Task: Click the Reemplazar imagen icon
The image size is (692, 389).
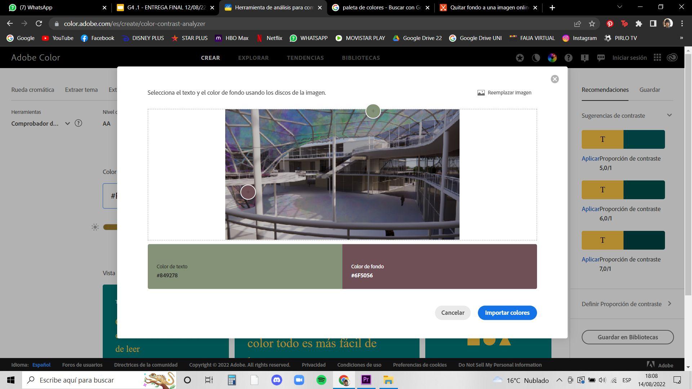Action: click(x=481, y=93)
